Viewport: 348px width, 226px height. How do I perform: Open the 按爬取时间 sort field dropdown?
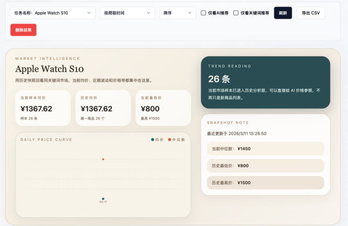[128, 13]
